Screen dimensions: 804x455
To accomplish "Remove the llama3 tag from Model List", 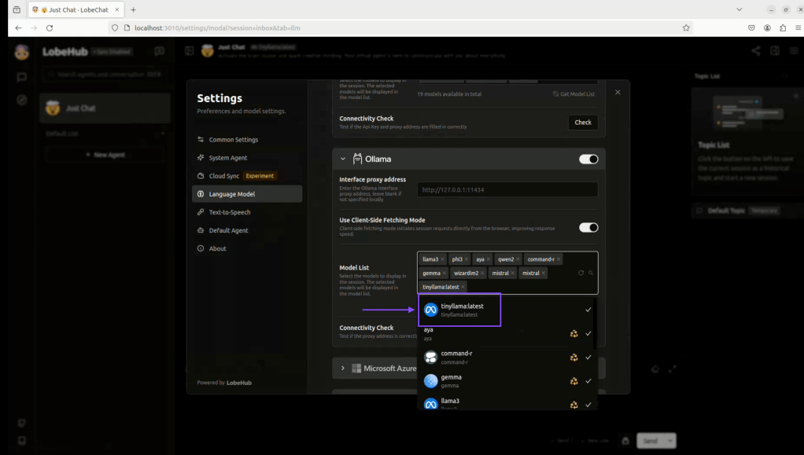I will 443,259.
